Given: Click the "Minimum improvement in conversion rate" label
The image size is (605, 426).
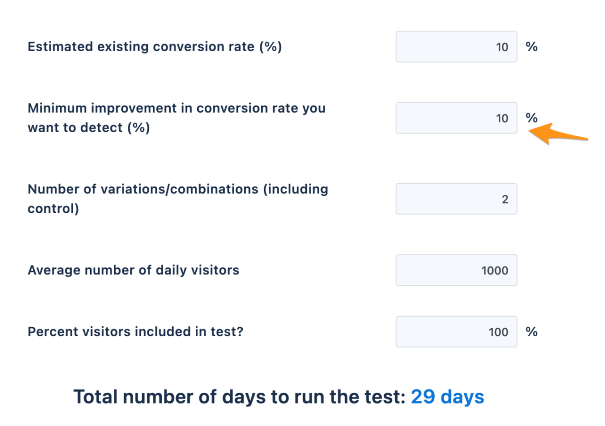Looking at the screenshot, I should coord(176,108).
